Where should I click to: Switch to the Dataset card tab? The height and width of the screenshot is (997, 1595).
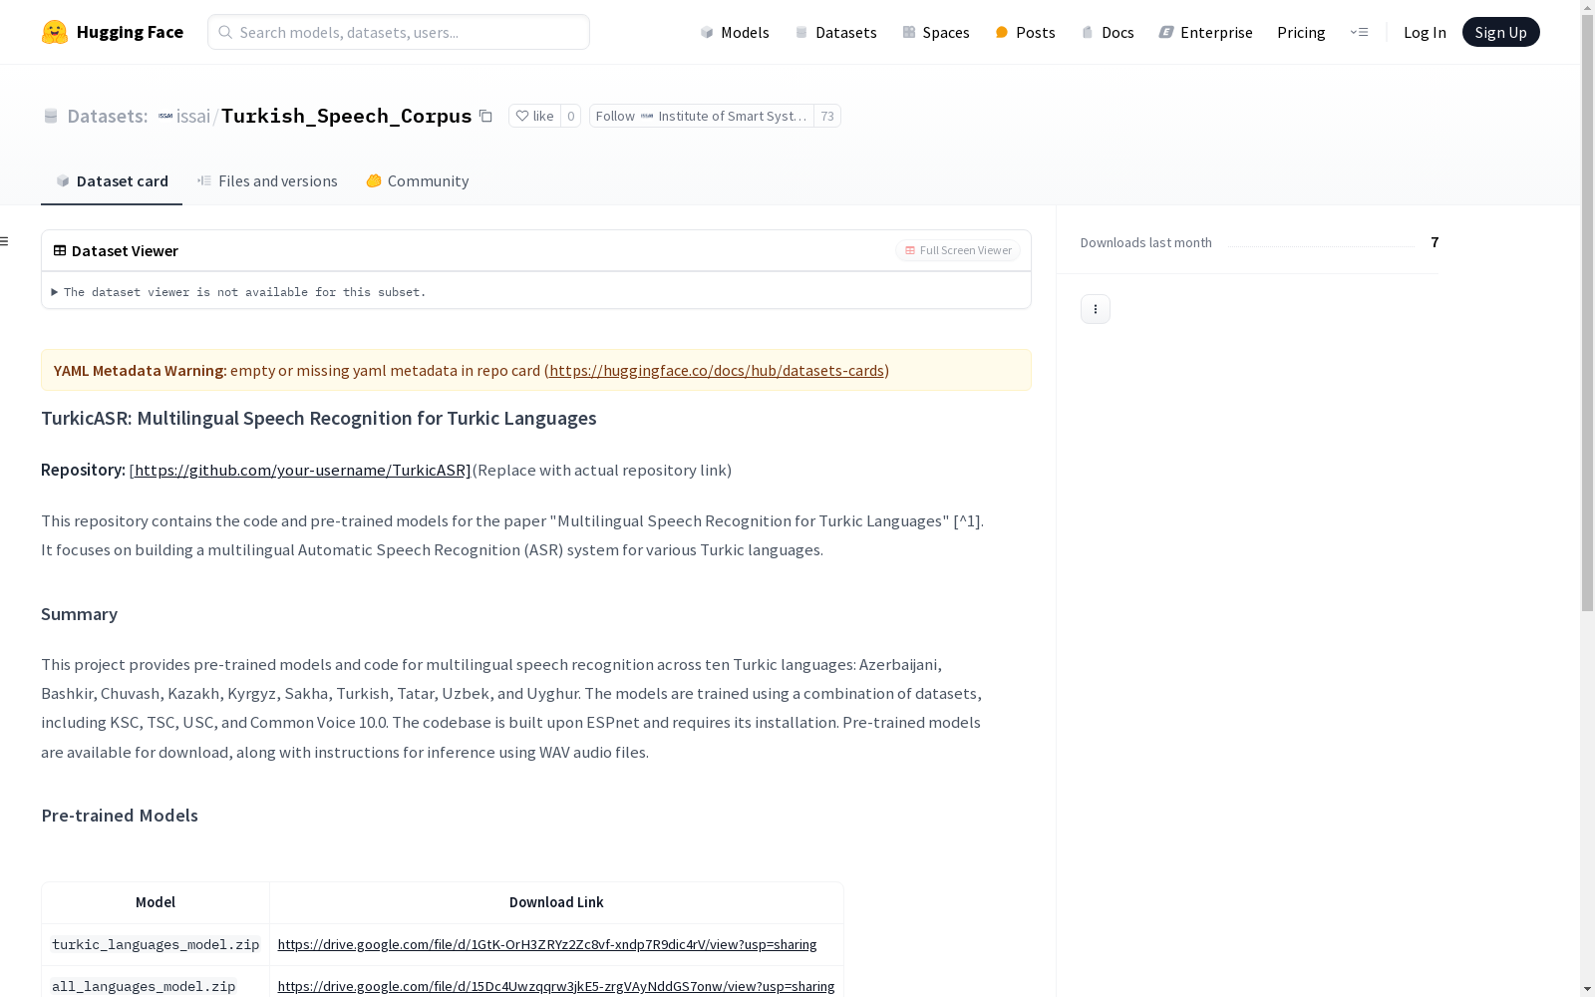click(112, 180)
